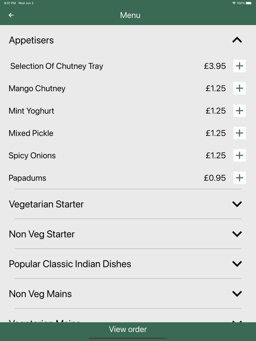Viewport: 256px width, 341px height.
Task: Expand Popular Classic Indian Dishes
Action: 237,264
